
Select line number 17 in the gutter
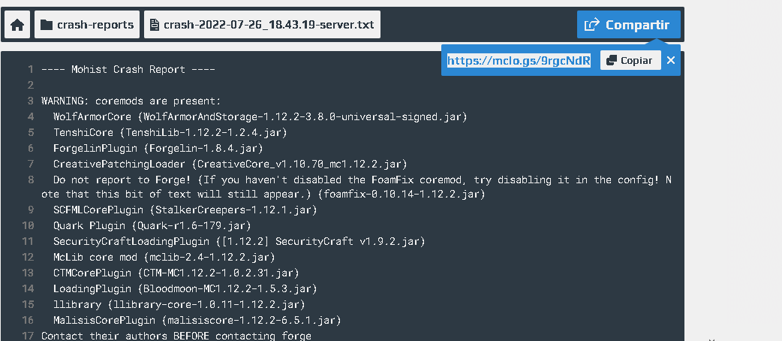click(28, 336)
